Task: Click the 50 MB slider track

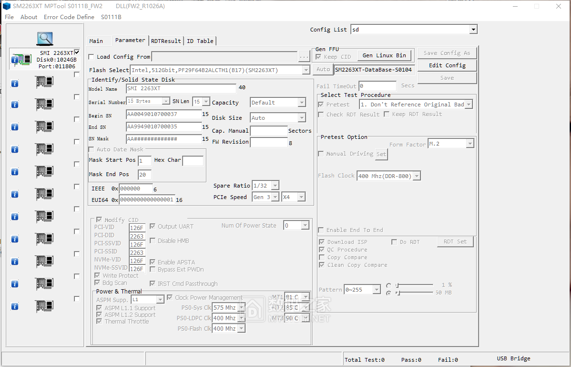Action: point(415,293)
